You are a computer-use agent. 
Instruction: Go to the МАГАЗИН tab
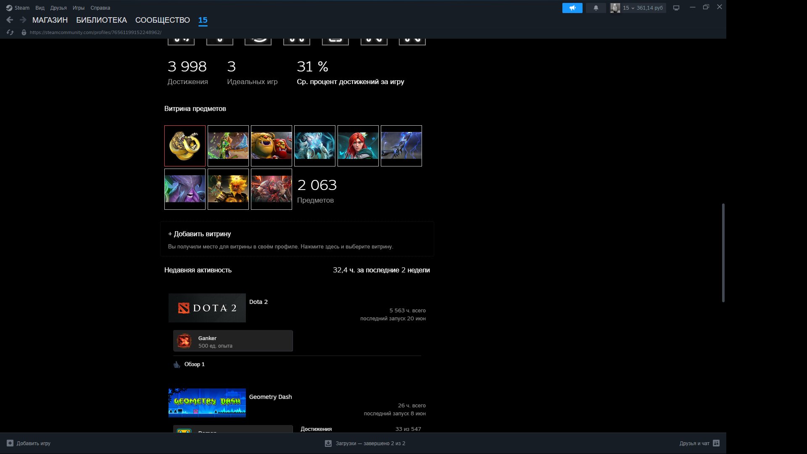[50, 20]
